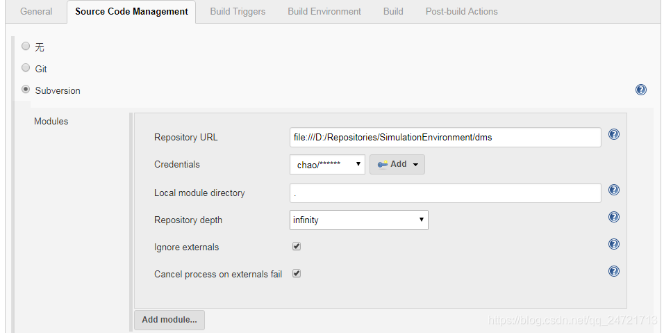Expand the Add credentials dropdown arrow
This screenshot has height=333, width=664.
(x=415, y=165)
